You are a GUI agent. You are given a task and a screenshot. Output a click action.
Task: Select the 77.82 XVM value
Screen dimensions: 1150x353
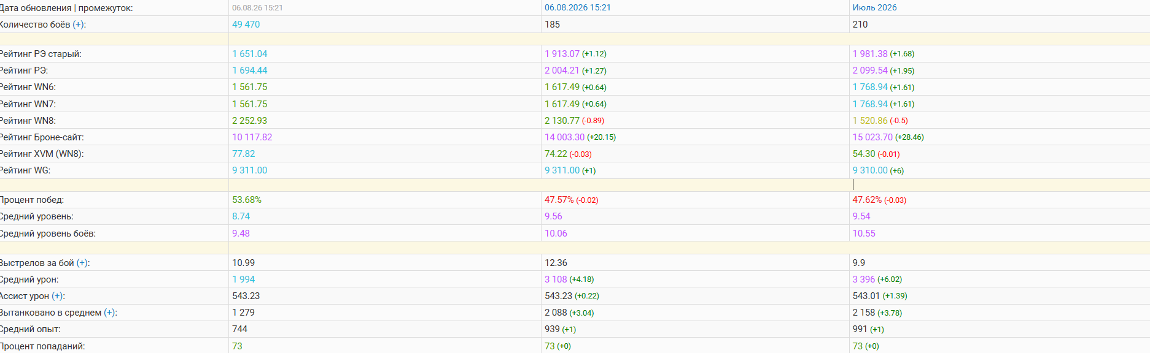coord(243,154)
